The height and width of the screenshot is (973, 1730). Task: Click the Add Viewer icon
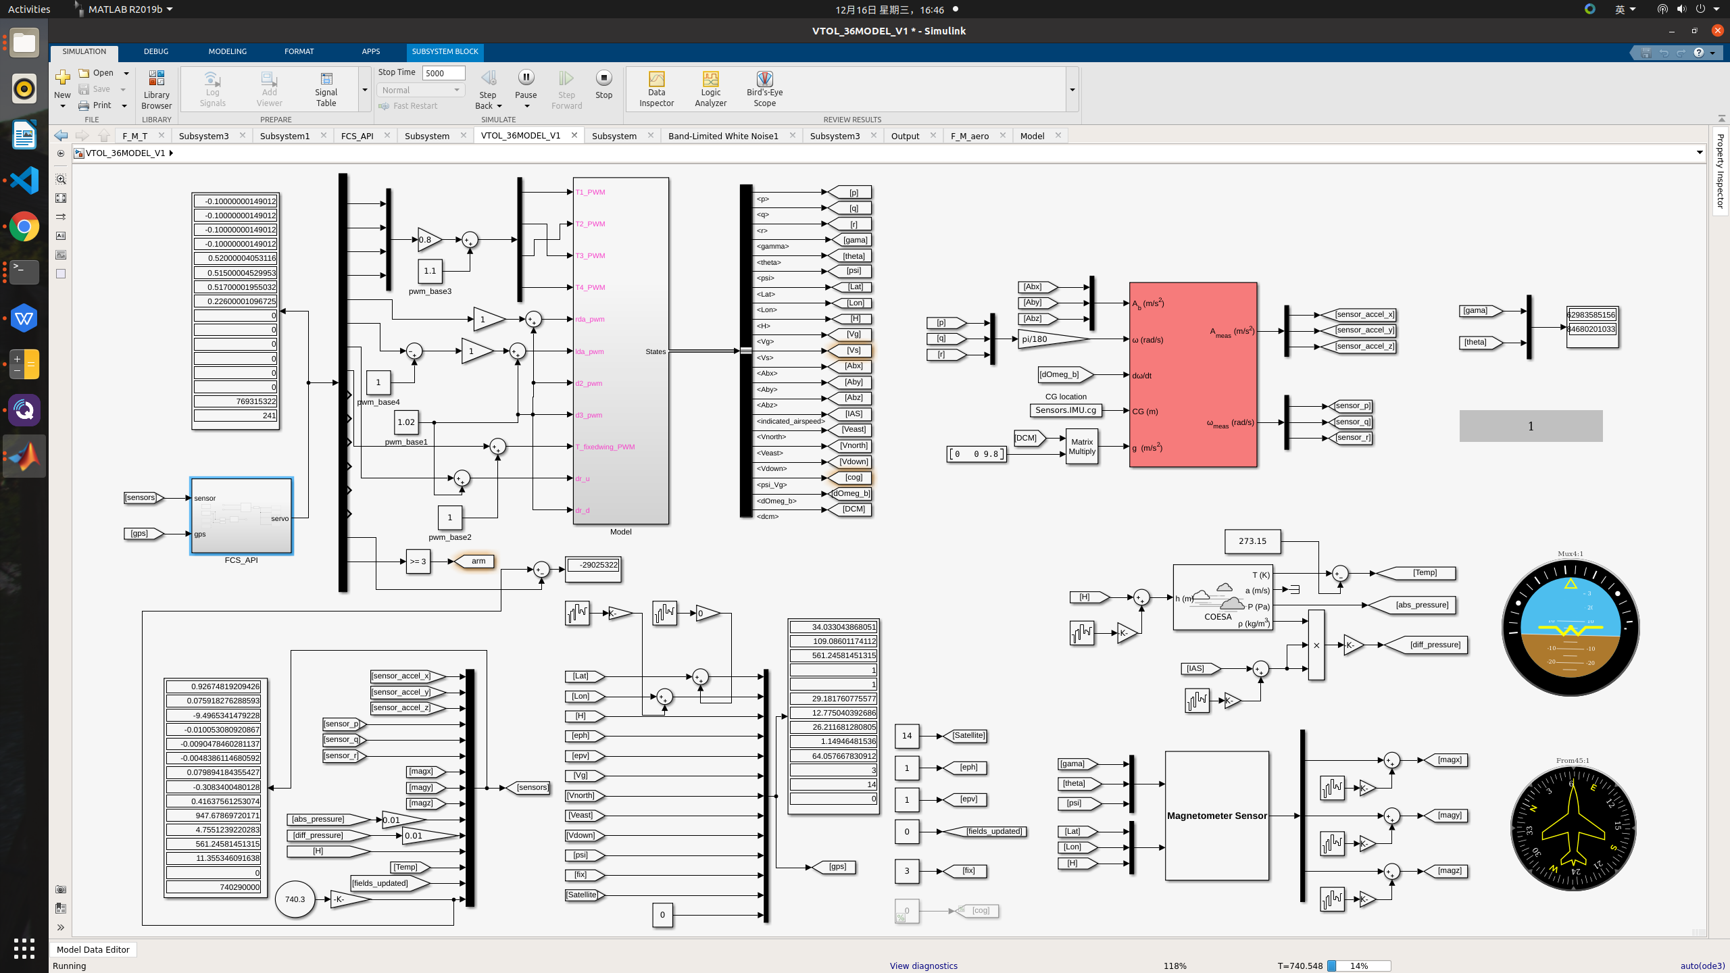tap(269, 89)
